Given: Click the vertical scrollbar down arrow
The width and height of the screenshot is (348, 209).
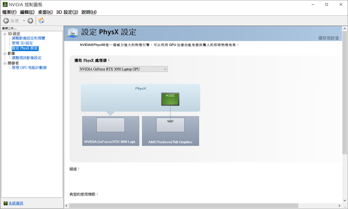Looking at the screenshot, I should point(345,201).
